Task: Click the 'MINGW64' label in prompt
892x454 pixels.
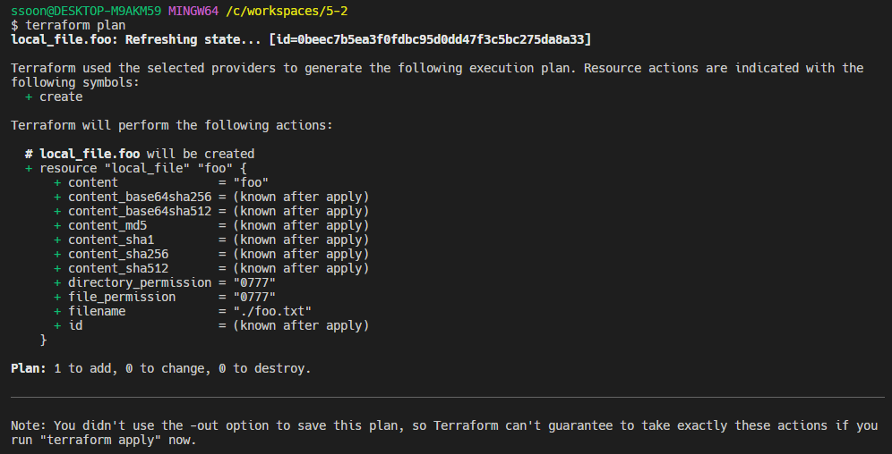Action: 193,12
